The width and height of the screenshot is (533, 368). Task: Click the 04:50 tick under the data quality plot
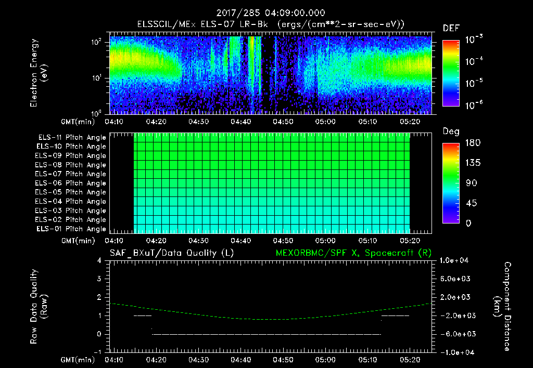(283, 360)
